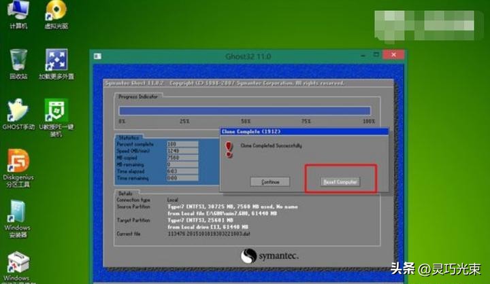Click the Clone Complete (1912) dialog title
The image size is (490, 284).
click(x=251, y=132)
